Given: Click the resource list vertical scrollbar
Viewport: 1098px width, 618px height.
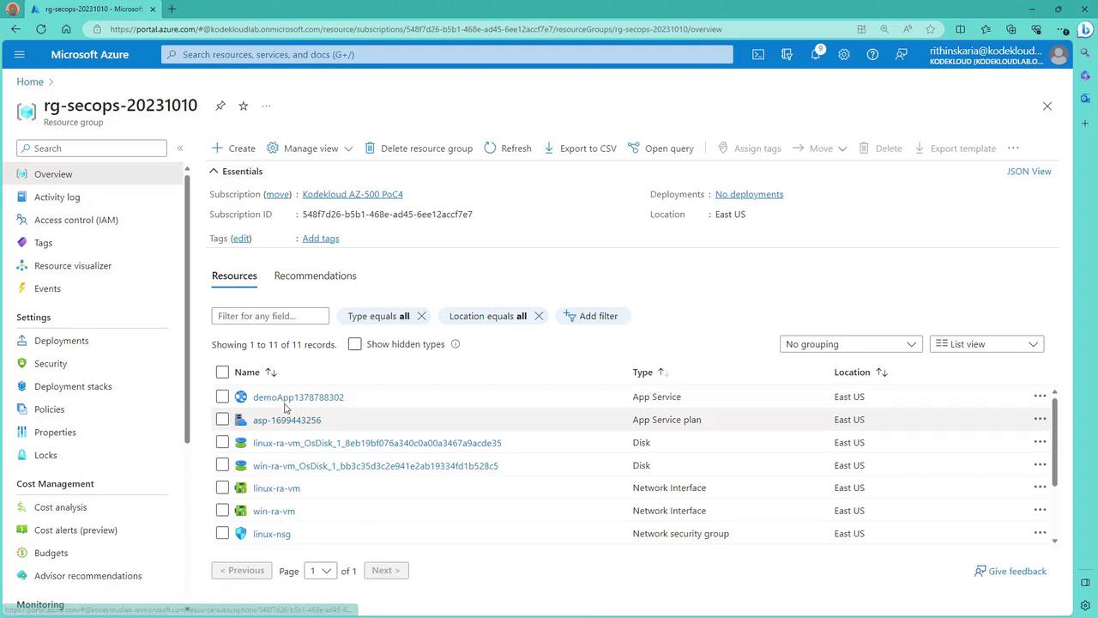Looking at the screenshot, I should pyautogui.click(x=1054, y=442).
